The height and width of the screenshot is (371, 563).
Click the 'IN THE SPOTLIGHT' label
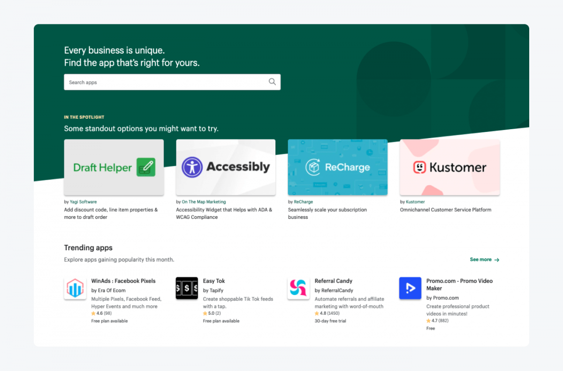[84, 117]
